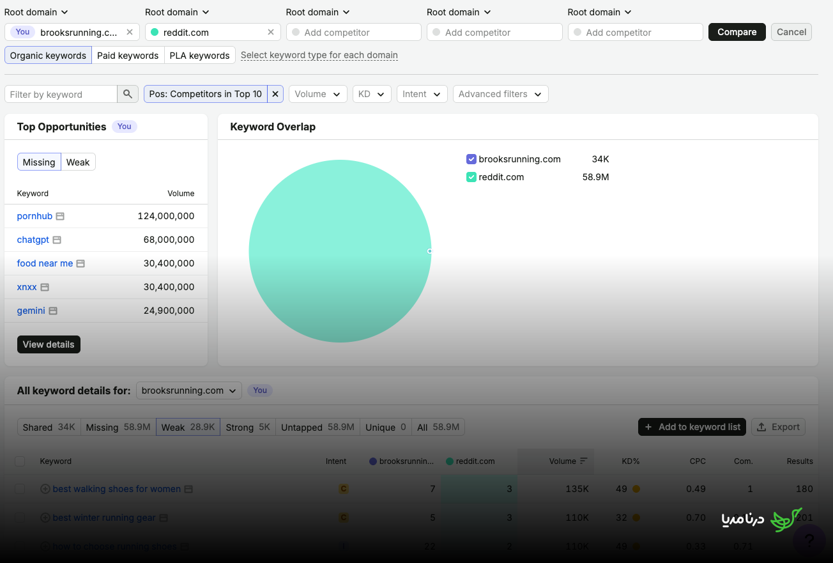Click the Volume column sort icon

tap(583, 461)
